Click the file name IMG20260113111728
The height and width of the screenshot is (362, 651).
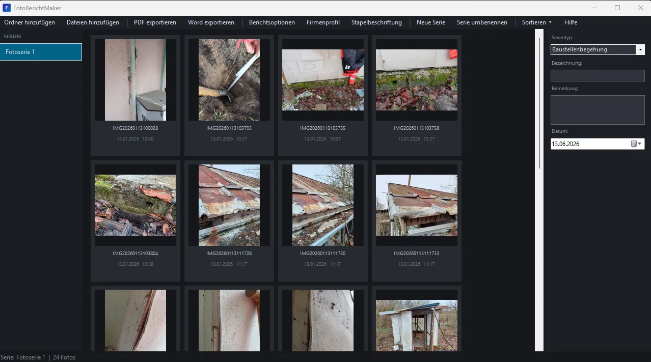click(229, 254)
